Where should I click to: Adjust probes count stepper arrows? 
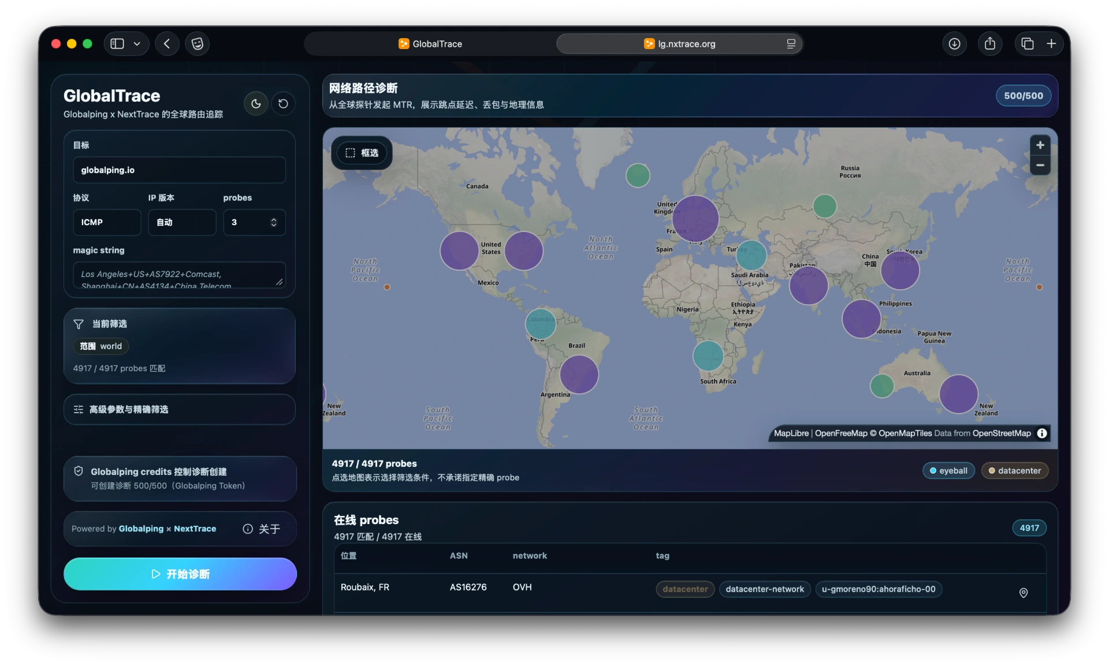tap(274, 222)
